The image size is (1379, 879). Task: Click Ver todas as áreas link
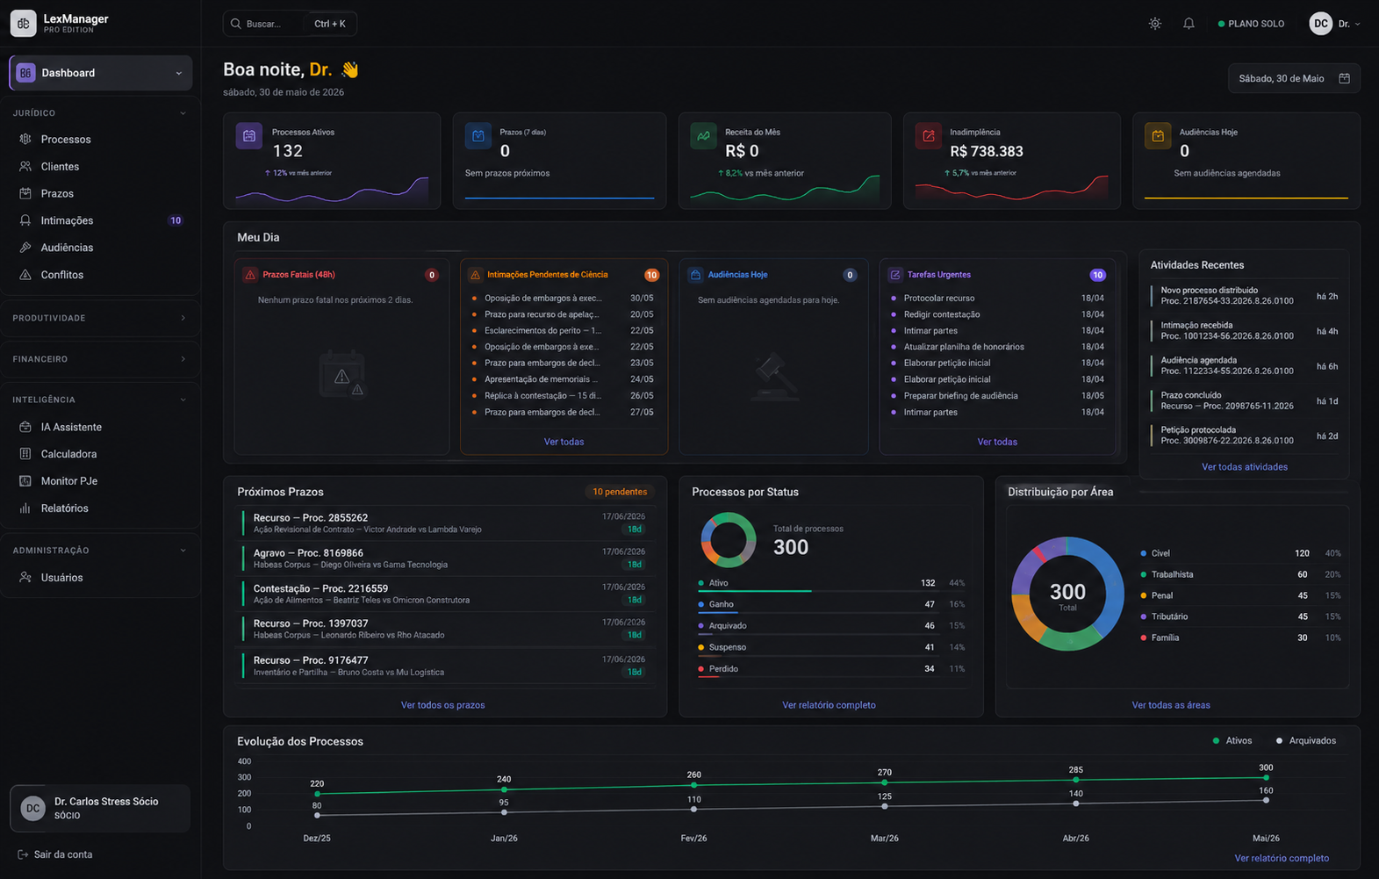(1171, 705)
